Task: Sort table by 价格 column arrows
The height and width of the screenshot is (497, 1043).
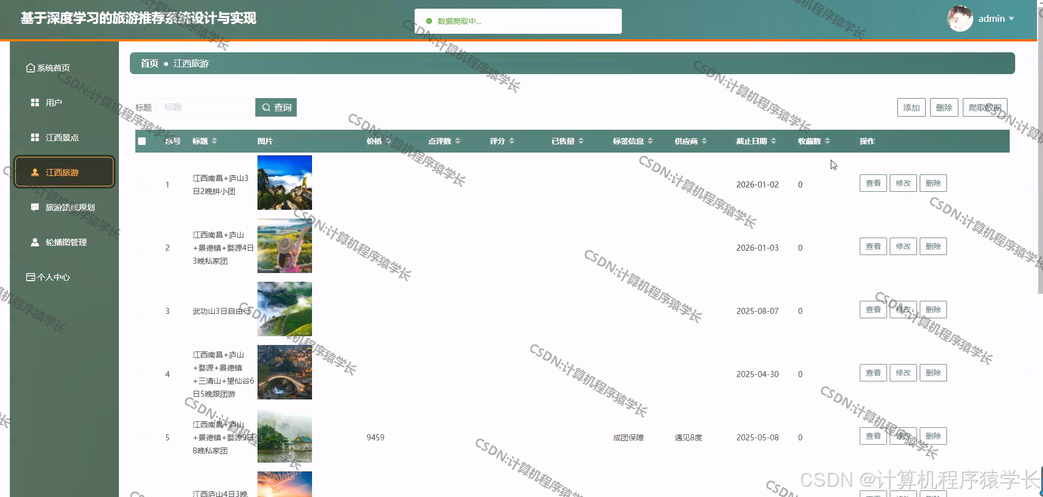Action: (388, 141)
